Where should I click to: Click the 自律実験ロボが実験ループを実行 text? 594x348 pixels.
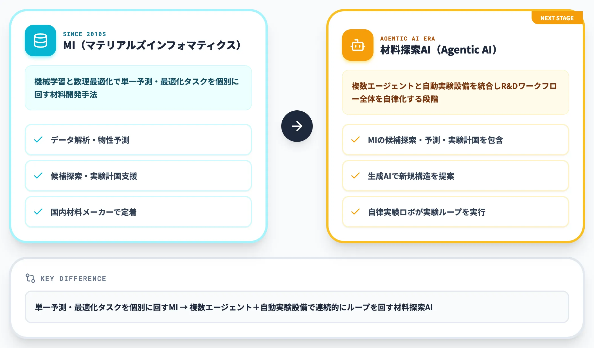pos(427,212)
